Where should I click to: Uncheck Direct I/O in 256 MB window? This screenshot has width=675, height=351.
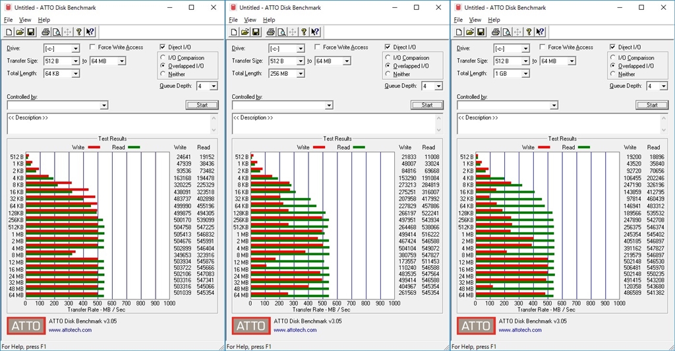(x=388, y=48)
